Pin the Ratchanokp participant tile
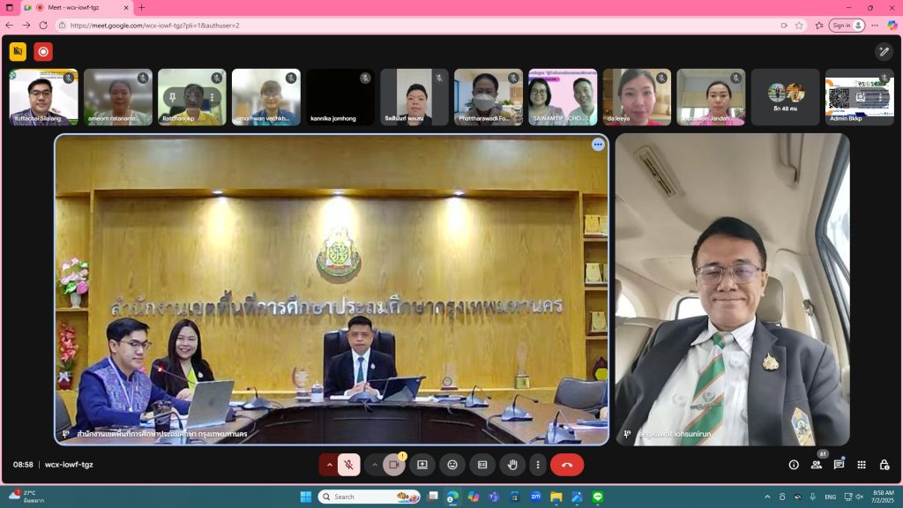 click(172, 97)
